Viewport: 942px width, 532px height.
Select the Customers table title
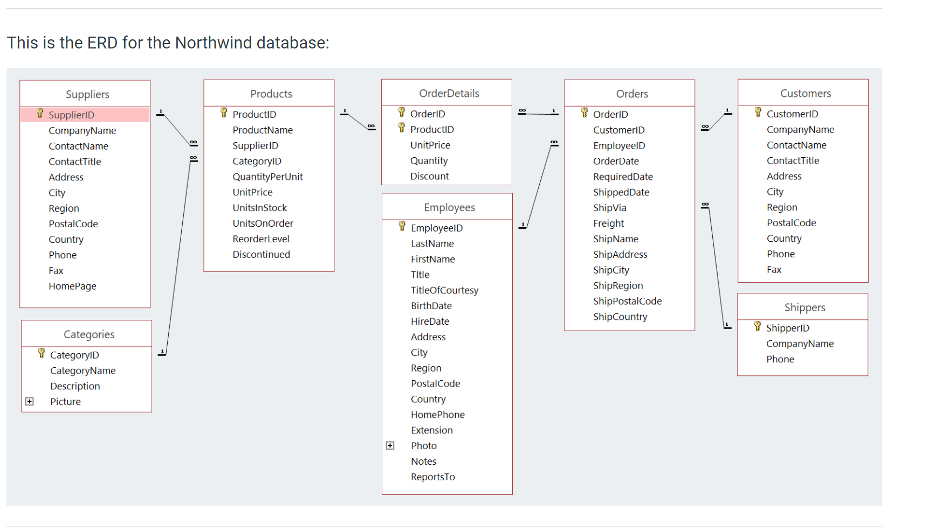click(806, 94)
